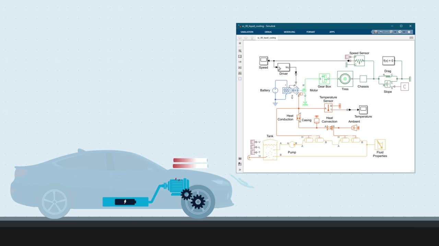Image resolution: width=439 pixels, height=246 pixels.
Task: Select the sc_08_liquid_cooling model tab
Action: click(266, 38)
